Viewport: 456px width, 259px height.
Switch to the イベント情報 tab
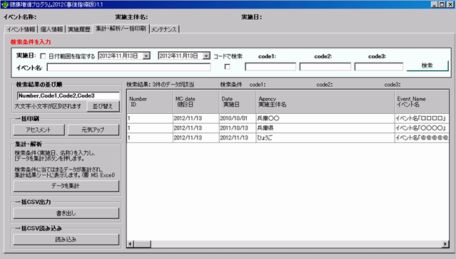[21, 29]
